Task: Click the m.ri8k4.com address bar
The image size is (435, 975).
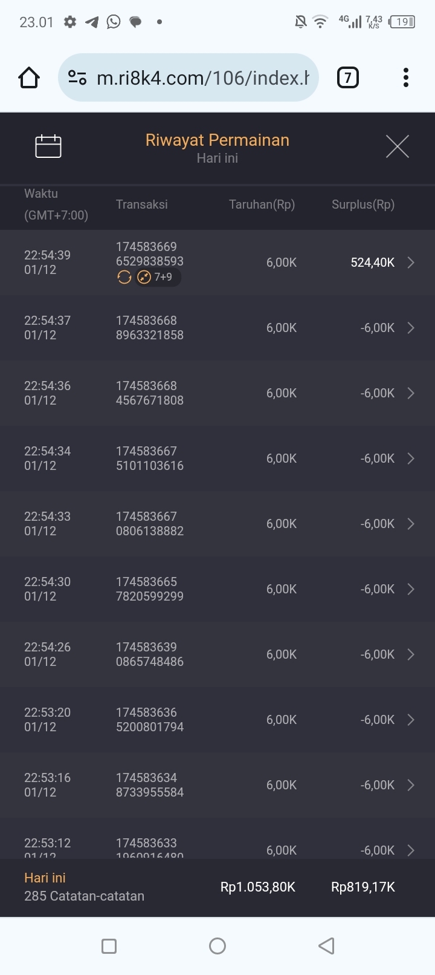Action: click(x=202, y=77)
